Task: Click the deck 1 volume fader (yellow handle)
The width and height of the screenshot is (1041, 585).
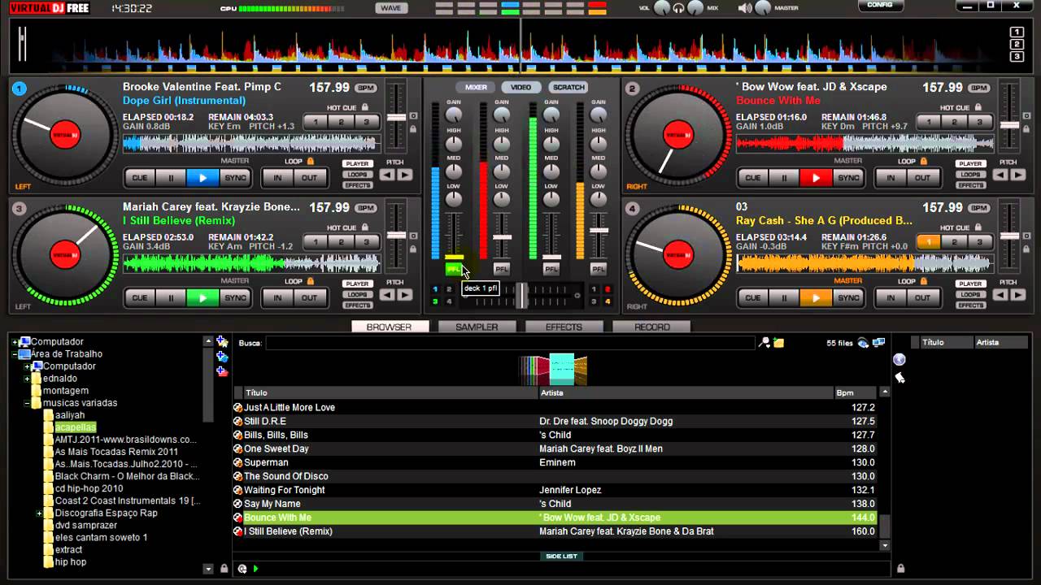Action: click(454, 258)
